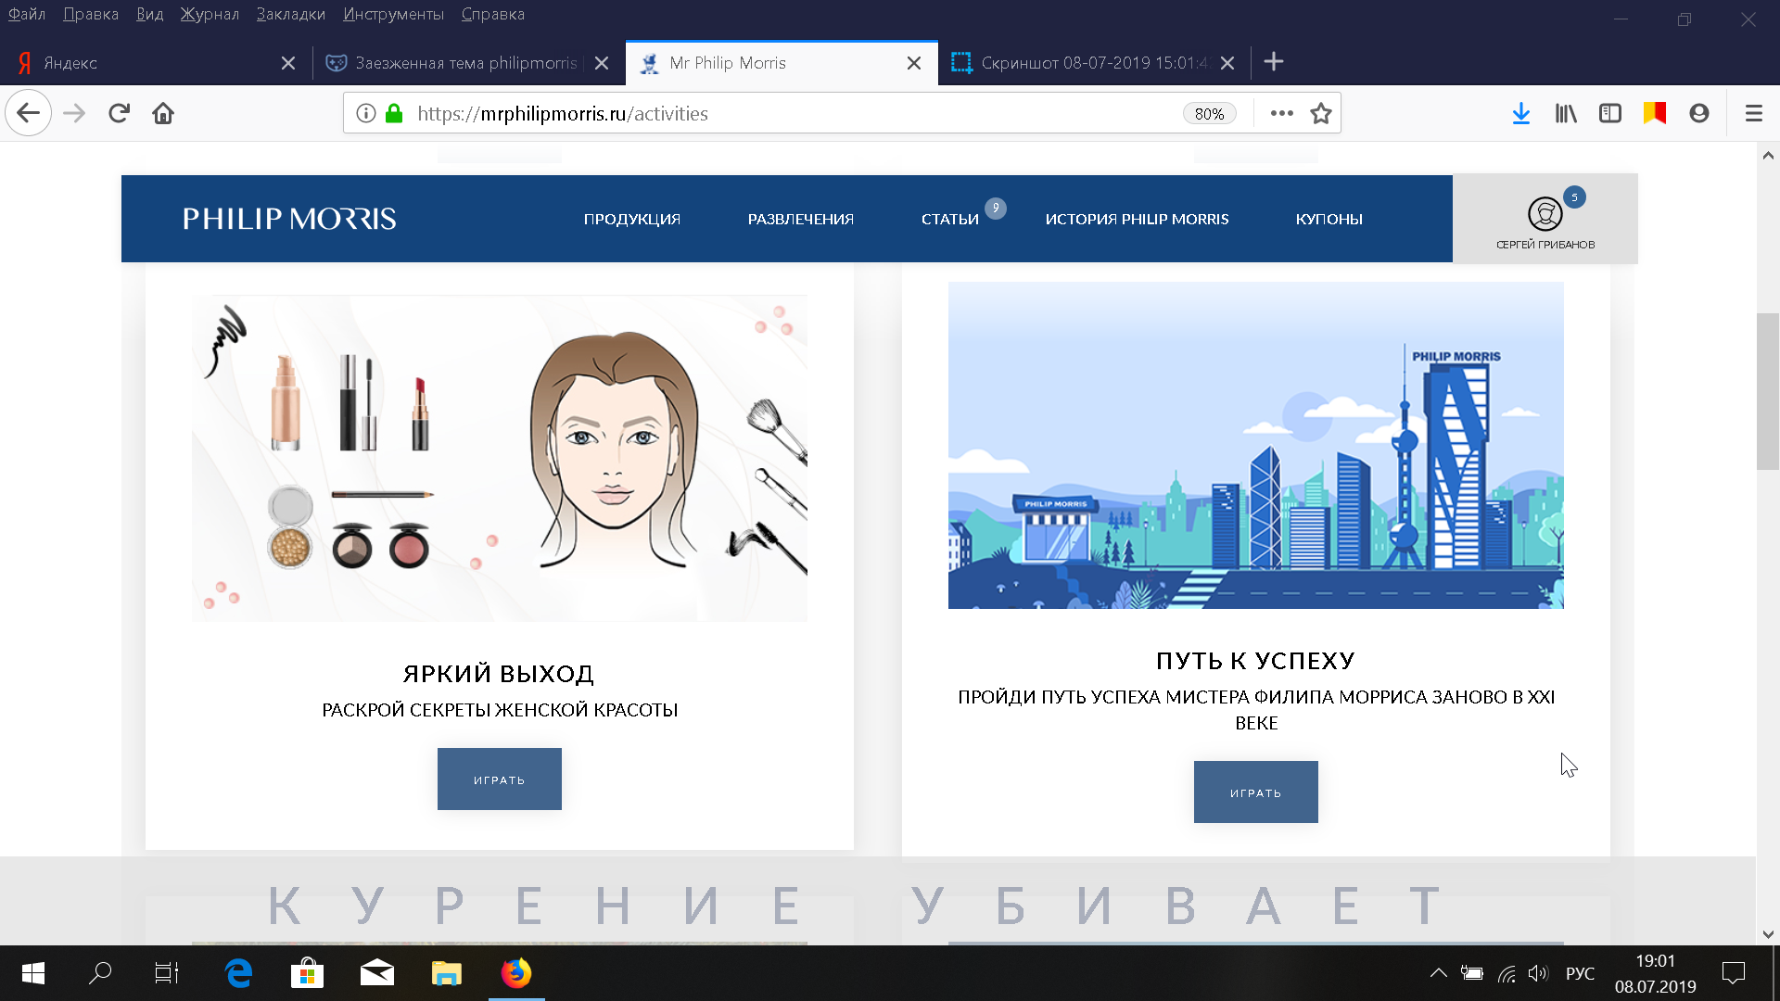The width and height of the screenshot is (1780, 1001).
Task: Open the Журнал menu
Action: pos(210,14)
